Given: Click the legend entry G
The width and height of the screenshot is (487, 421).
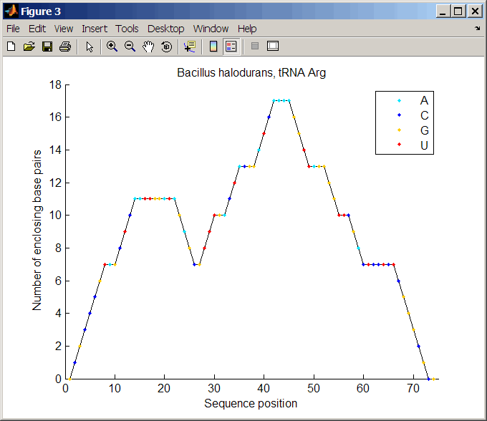Looking at the screenshot, I should [424, 130].
